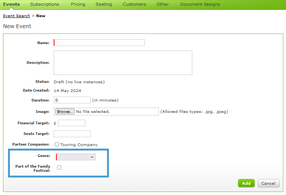Go to the Seating tab
Image resolution: width=286 pixels, height=195 pixels.
coord(104,4)
